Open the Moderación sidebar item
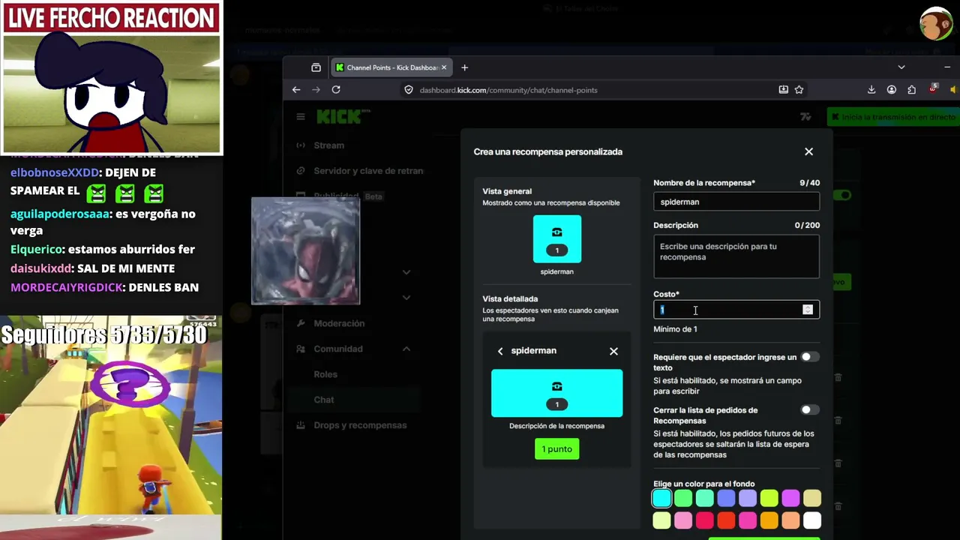This screenshot has height=540, width=960. point(339,323)
